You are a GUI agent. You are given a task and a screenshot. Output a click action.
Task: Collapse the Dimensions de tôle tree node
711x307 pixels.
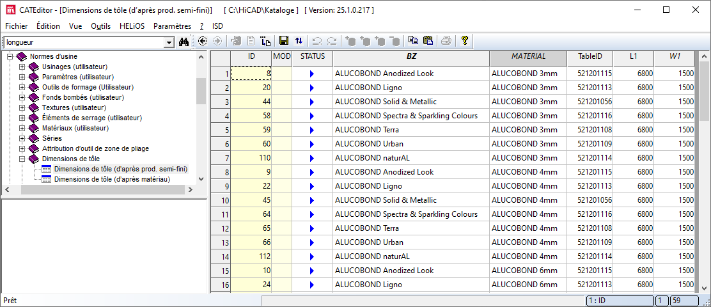coord(22,159)
